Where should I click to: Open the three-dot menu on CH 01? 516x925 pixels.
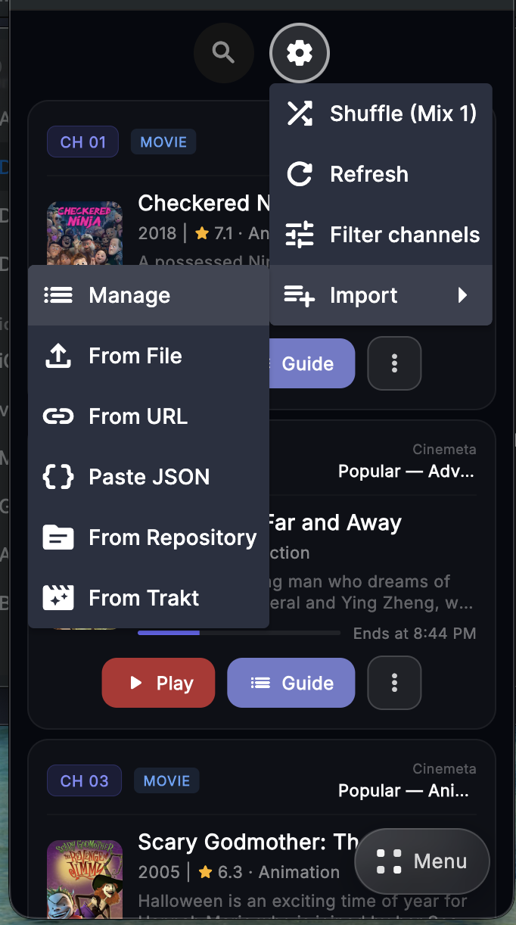pos(394,363)
